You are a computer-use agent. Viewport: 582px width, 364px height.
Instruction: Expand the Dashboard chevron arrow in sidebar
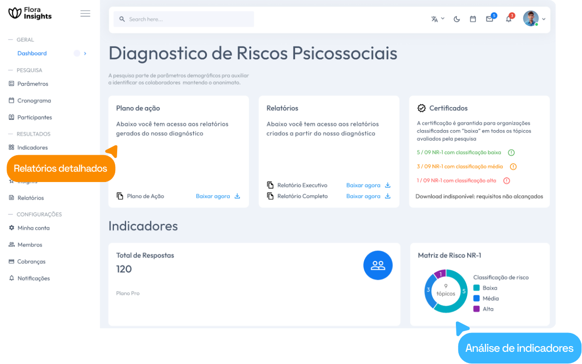pyautogui.click(x=85, y=54)
